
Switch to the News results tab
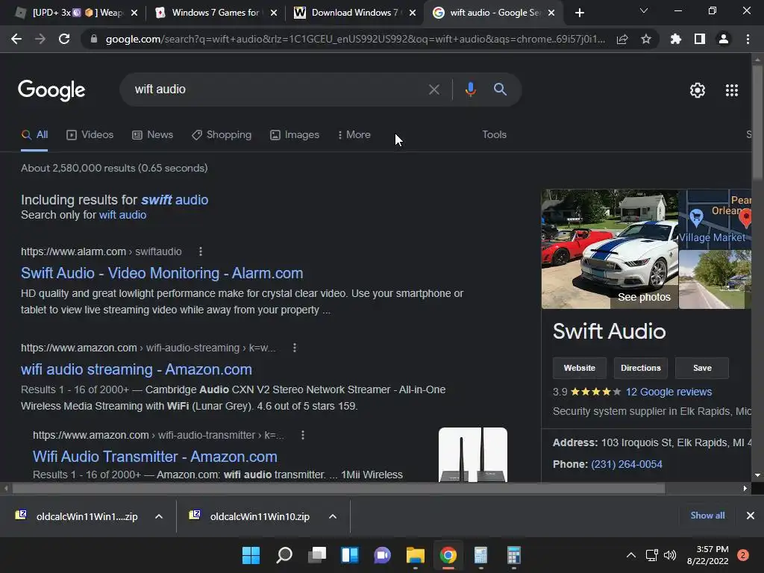[152, 135]
